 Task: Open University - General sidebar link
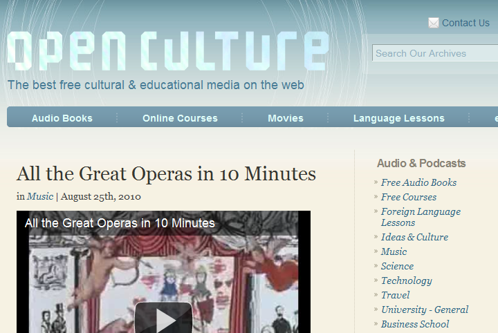pos(425,310)
